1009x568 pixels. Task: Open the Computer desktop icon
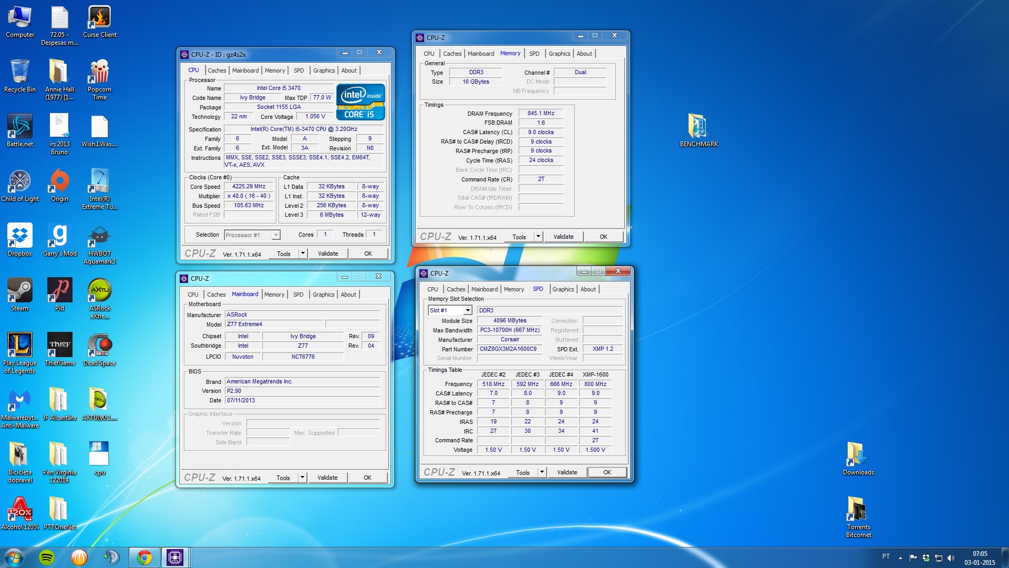pyautogui.click(x=20, y=22)
